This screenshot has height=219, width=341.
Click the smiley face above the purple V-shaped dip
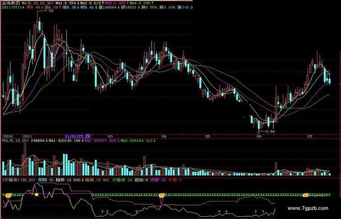click(161, 195)
